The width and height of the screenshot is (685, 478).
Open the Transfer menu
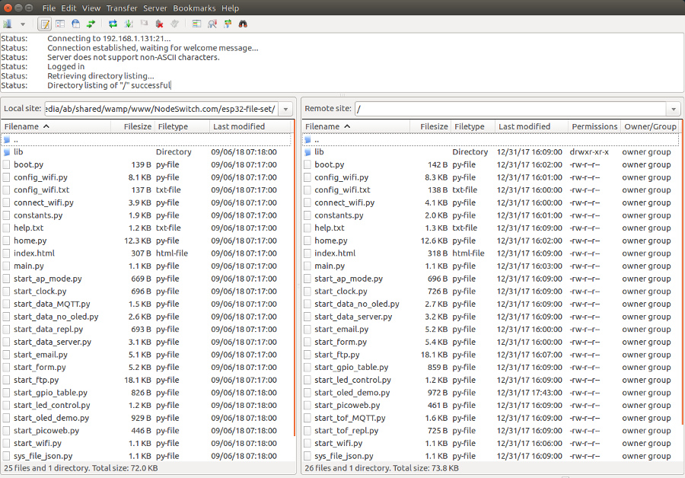(x=122, y=8)
